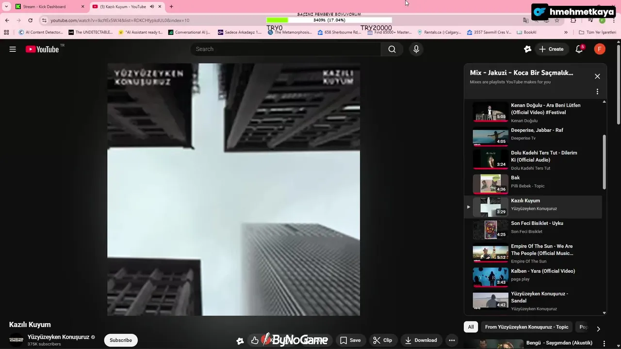Click the Clip scissors button

coord(382,340)
